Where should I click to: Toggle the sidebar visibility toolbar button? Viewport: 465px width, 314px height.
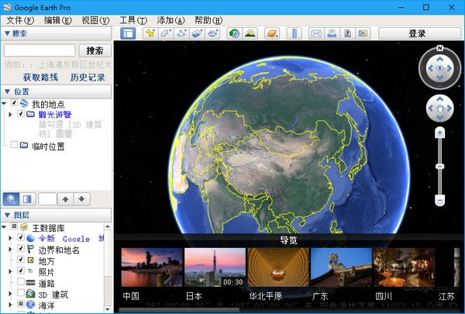[x=129, y=33]
